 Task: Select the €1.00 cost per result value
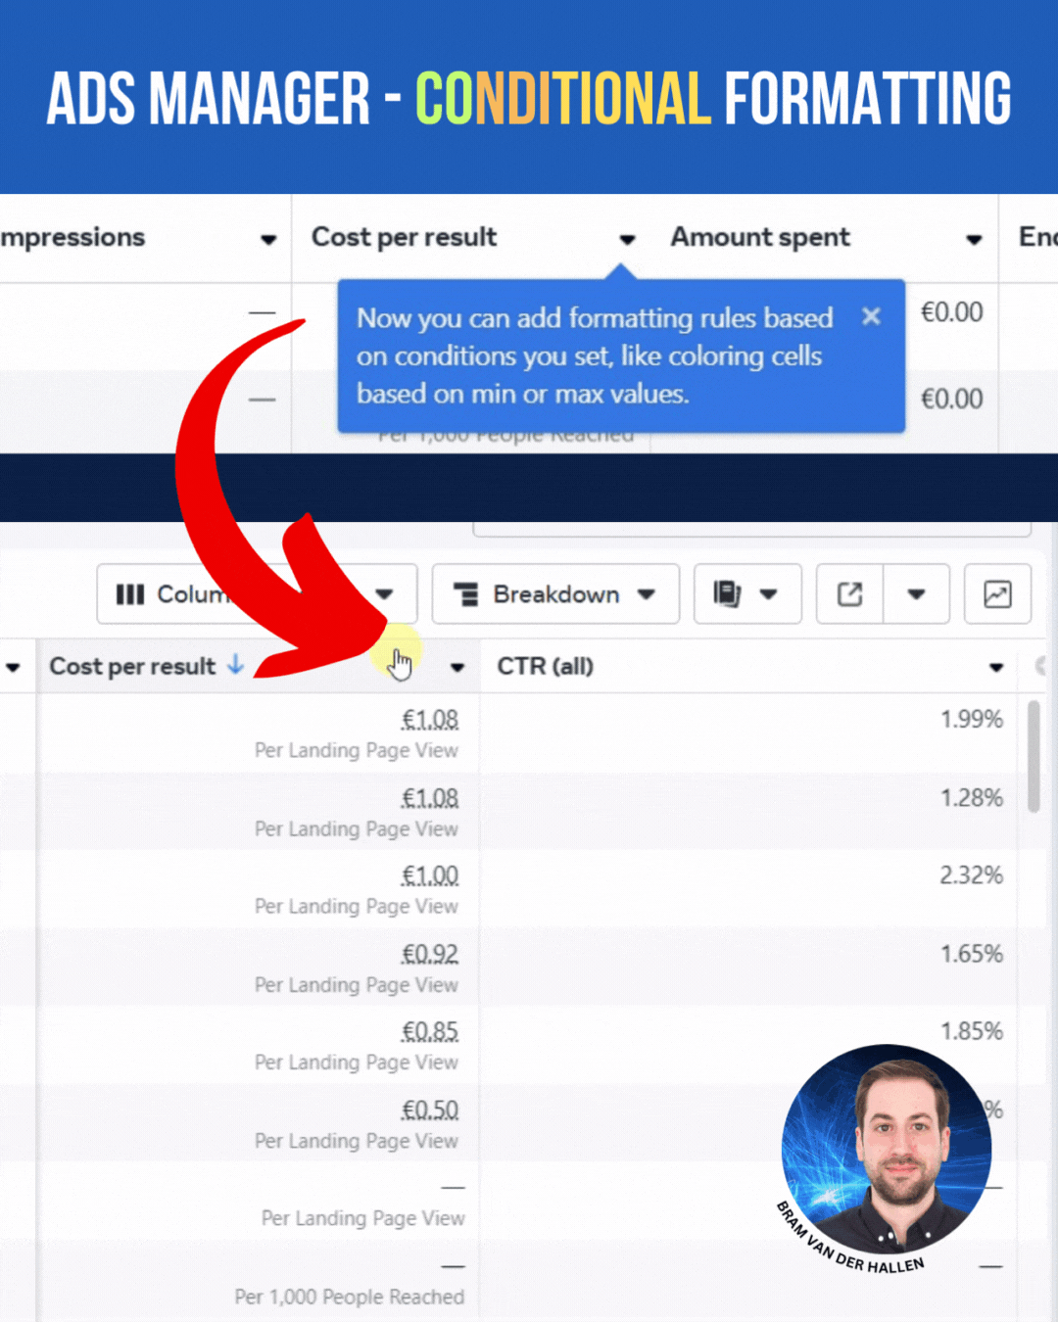[430, 875]
